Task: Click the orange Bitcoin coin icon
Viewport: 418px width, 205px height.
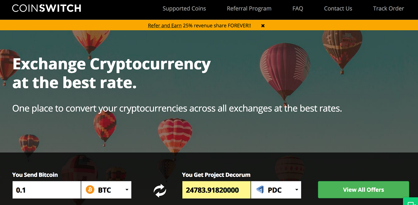Action: coord(90,190)
